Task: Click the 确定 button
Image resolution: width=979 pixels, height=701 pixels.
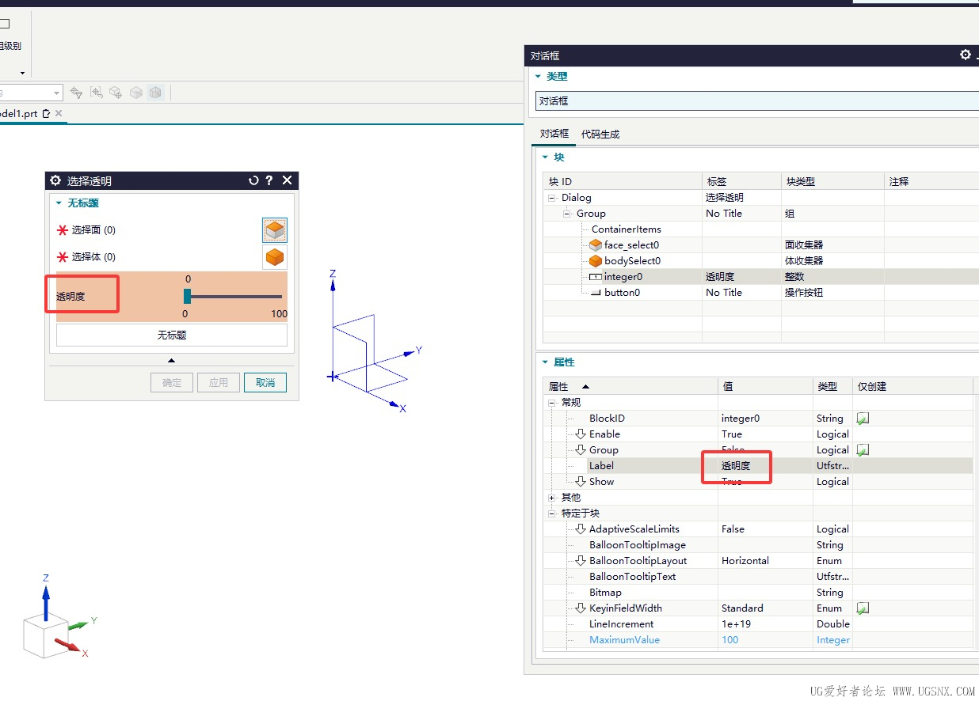Action: pos(172,383)
